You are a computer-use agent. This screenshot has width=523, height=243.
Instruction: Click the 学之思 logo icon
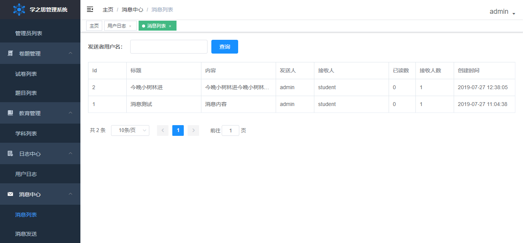[19, 10]
